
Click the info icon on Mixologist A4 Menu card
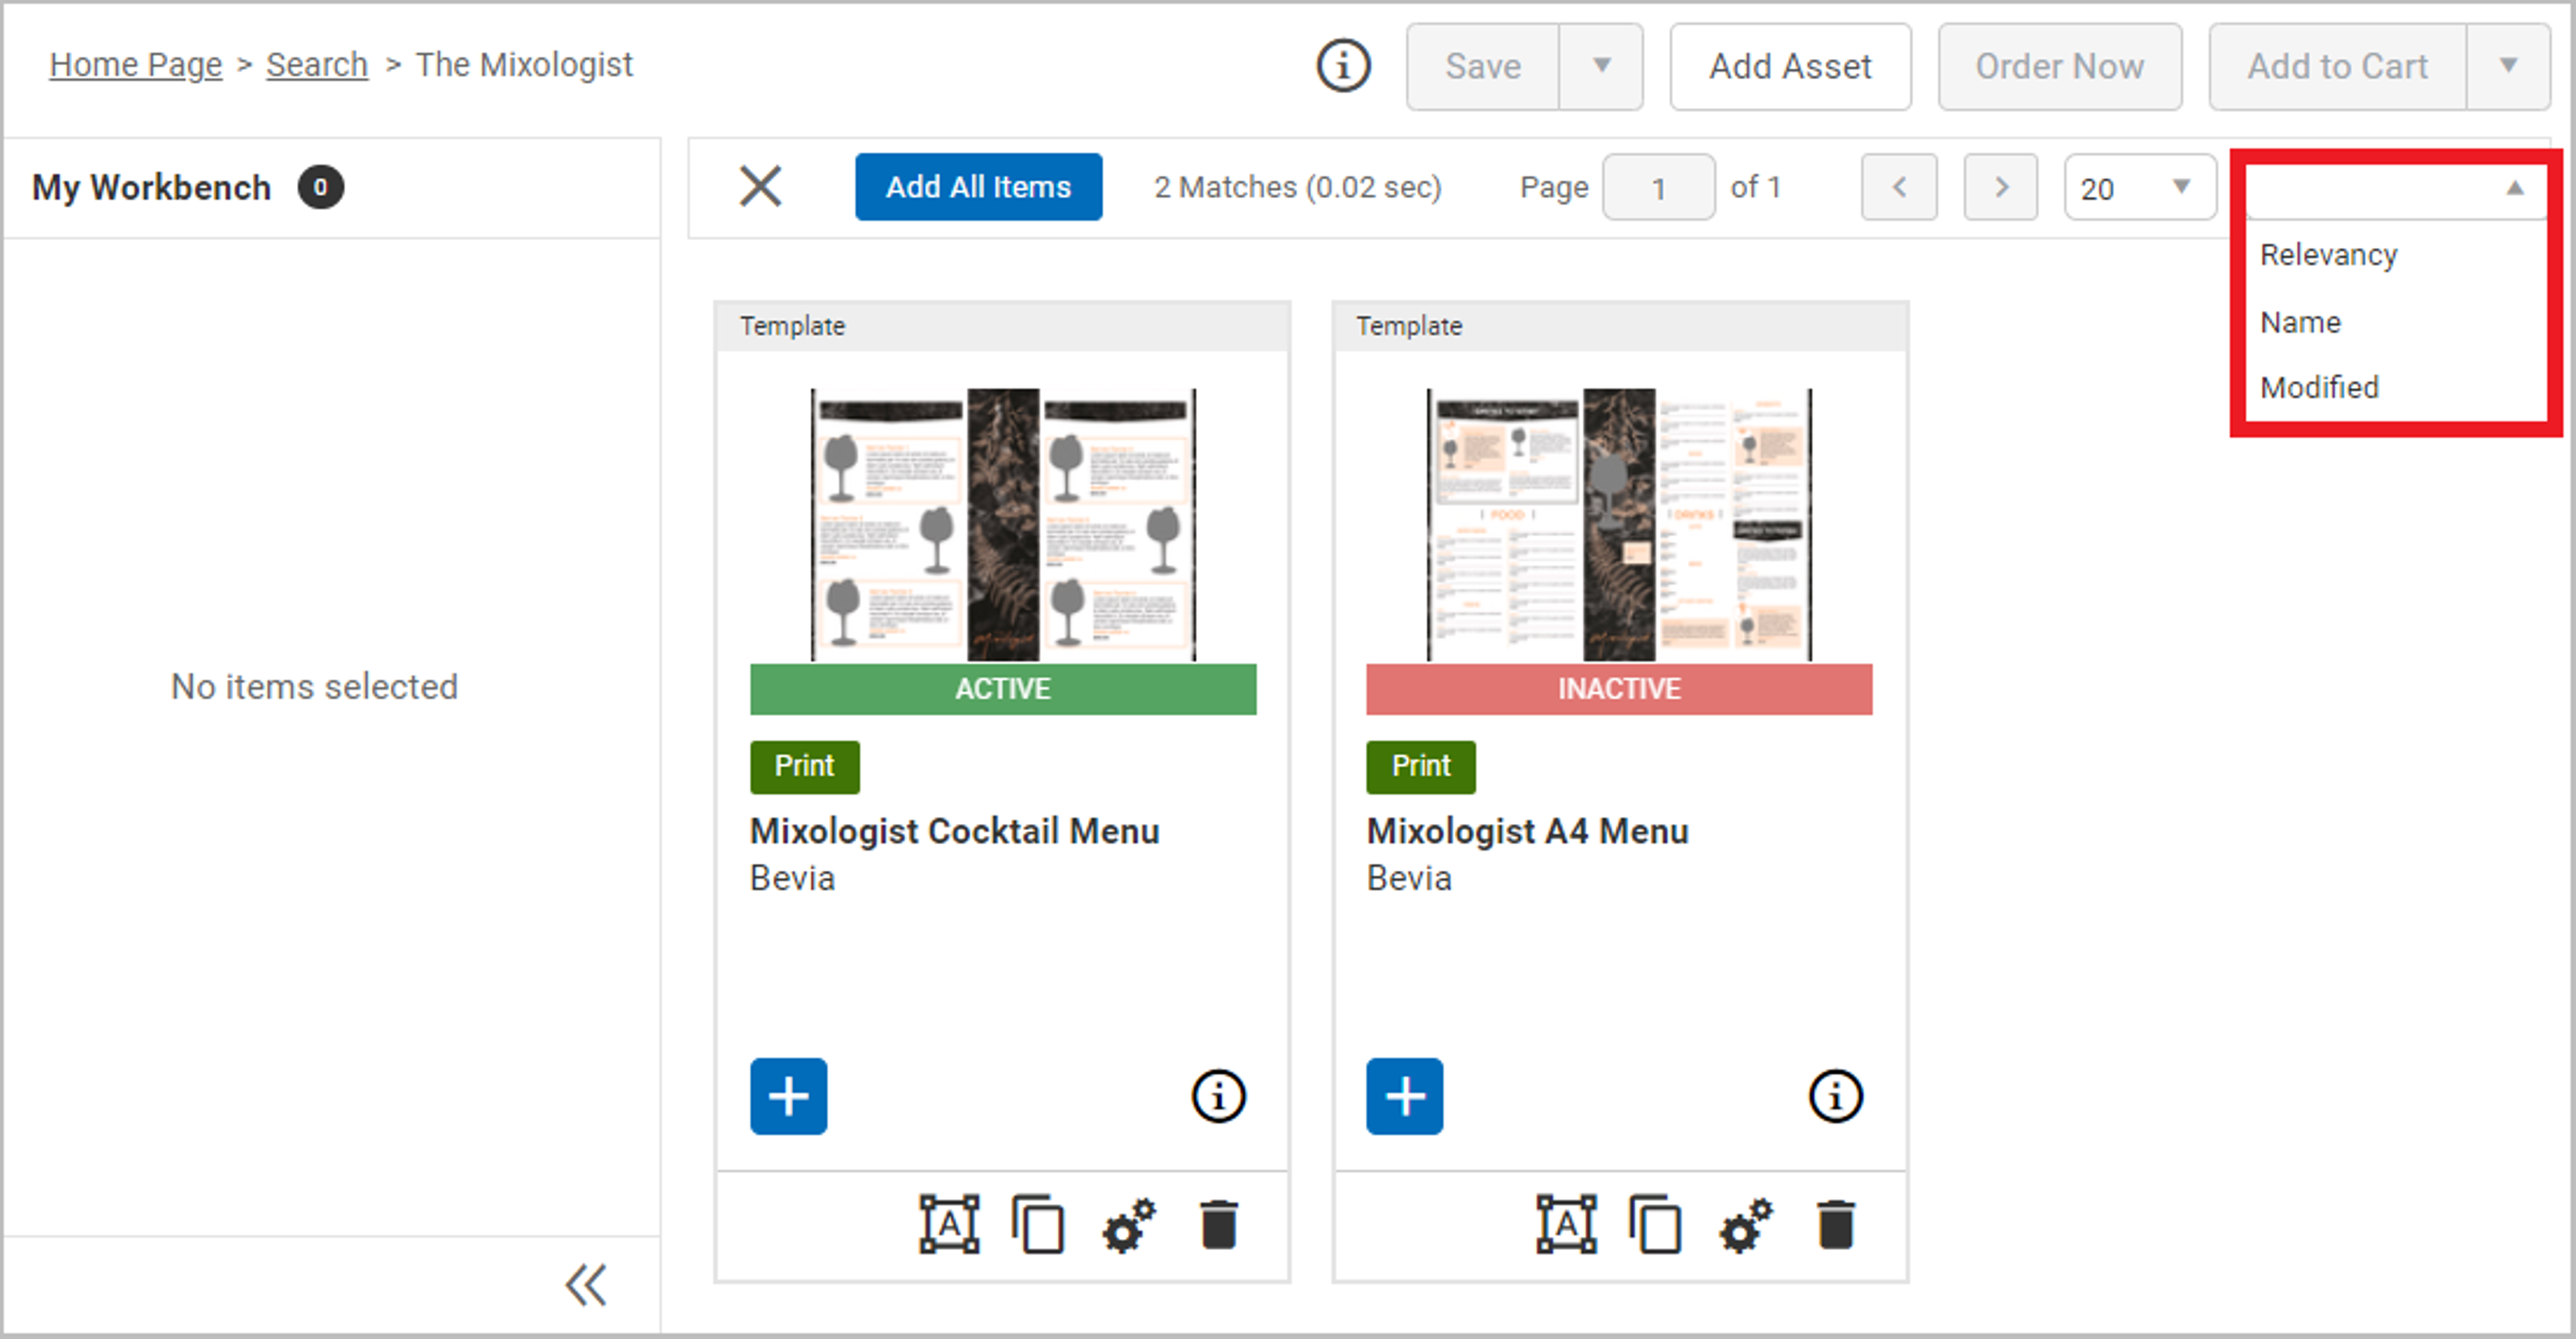pos(1837,1097)
